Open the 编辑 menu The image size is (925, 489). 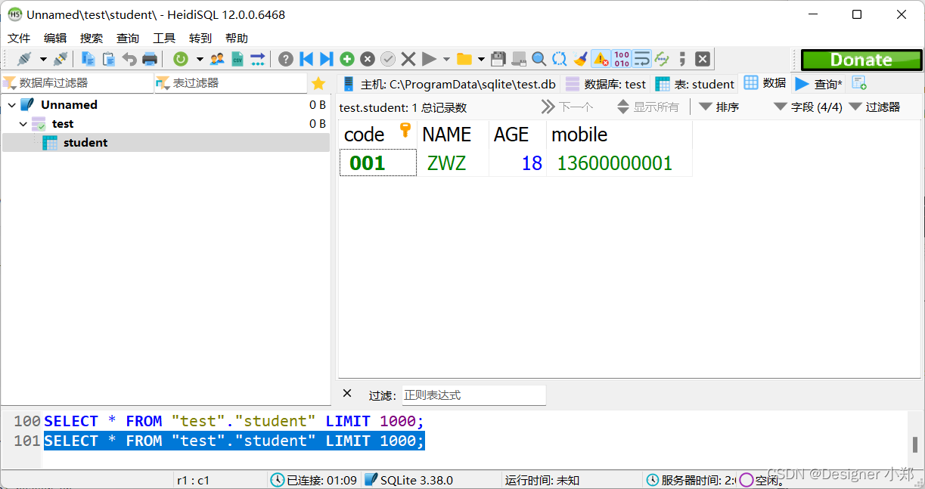55,39
